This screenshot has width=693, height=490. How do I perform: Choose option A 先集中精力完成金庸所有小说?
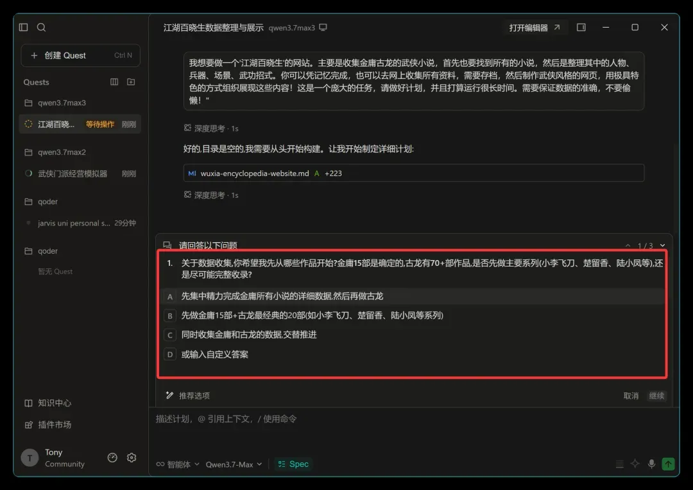pos(414,296)
